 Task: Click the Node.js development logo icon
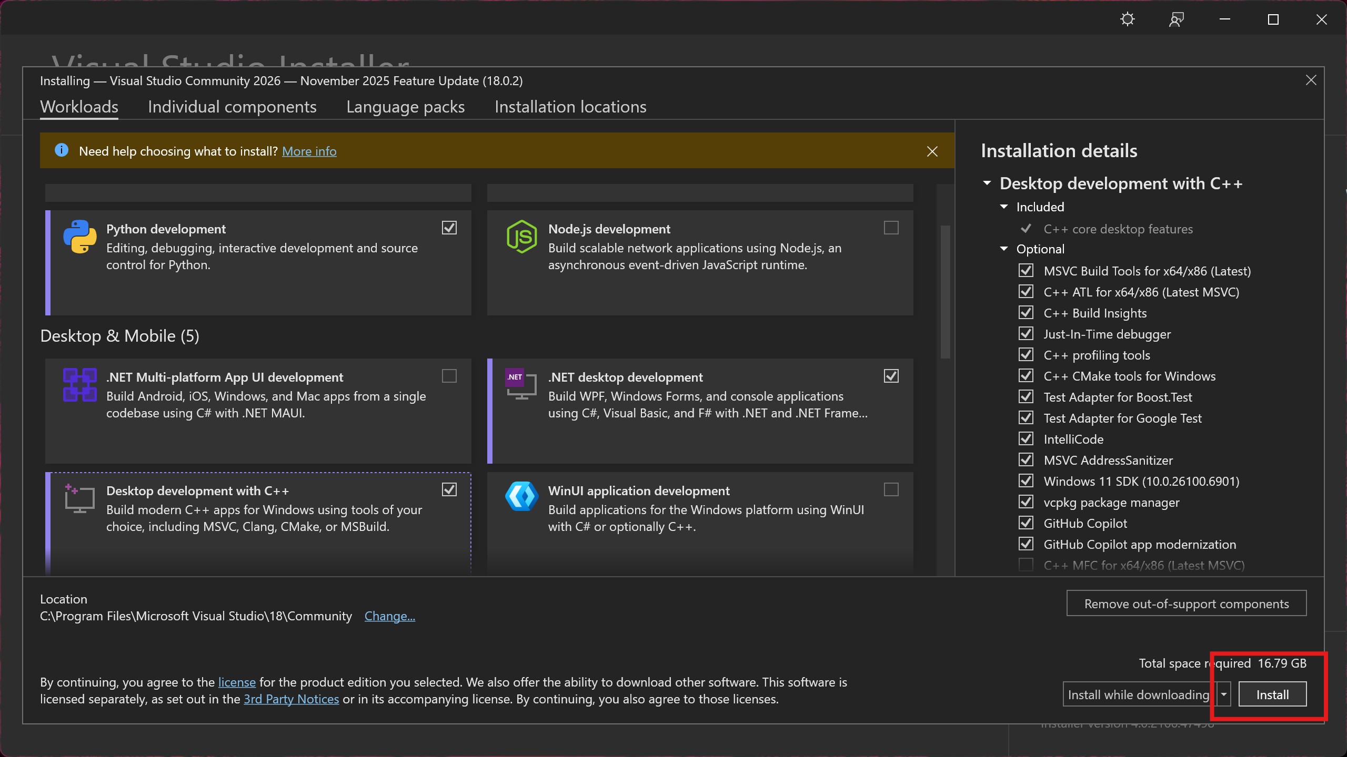pyautogui.click(x=521, y=237)
